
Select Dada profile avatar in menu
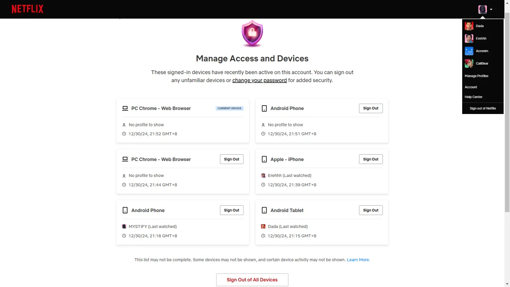(469, 26)
